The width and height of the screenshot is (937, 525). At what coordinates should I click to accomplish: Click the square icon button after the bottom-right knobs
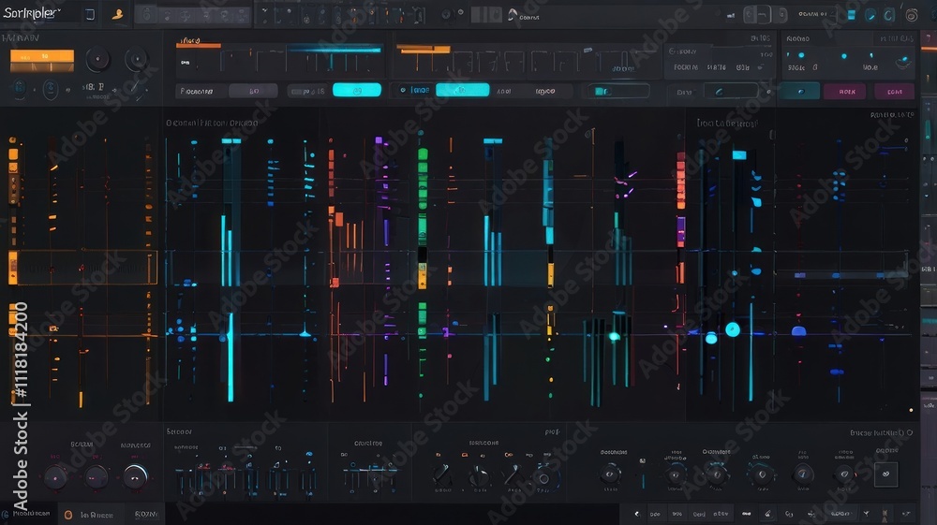tap(885, 474)
